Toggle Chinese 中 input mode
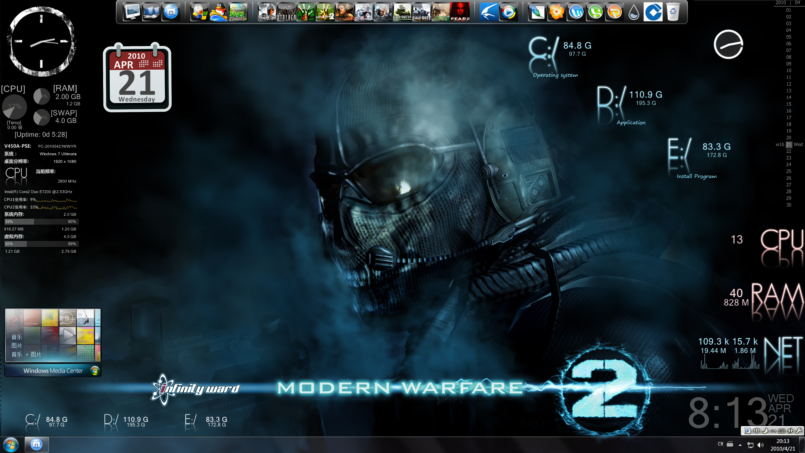 pos(756,431)
